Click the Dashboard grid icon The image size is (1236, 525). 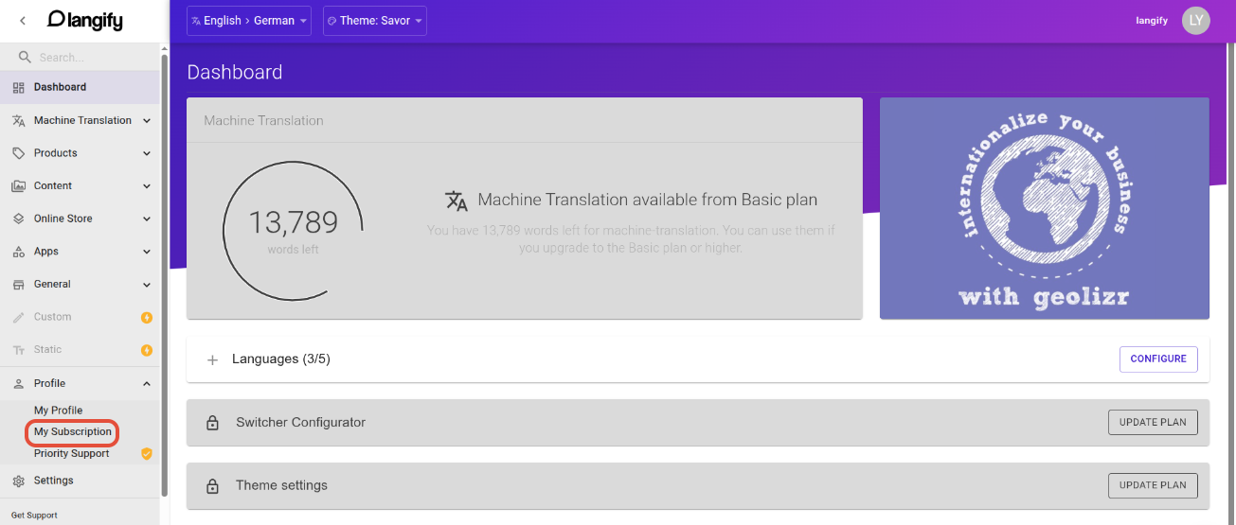point(18,87)
